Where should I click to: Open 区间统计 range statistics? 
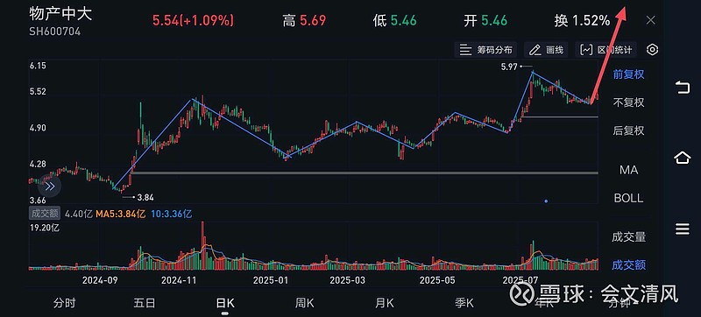point(605,50)
